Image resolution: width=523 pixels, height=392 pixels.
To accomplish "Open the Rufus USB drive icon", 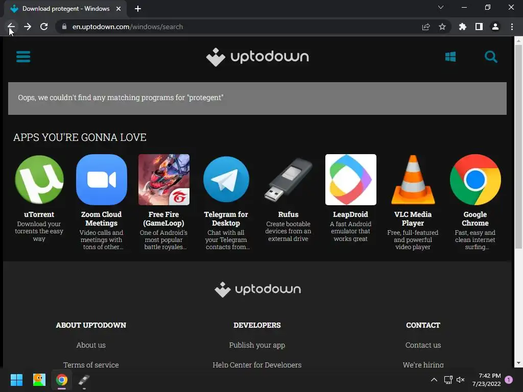I will point(288,179).
